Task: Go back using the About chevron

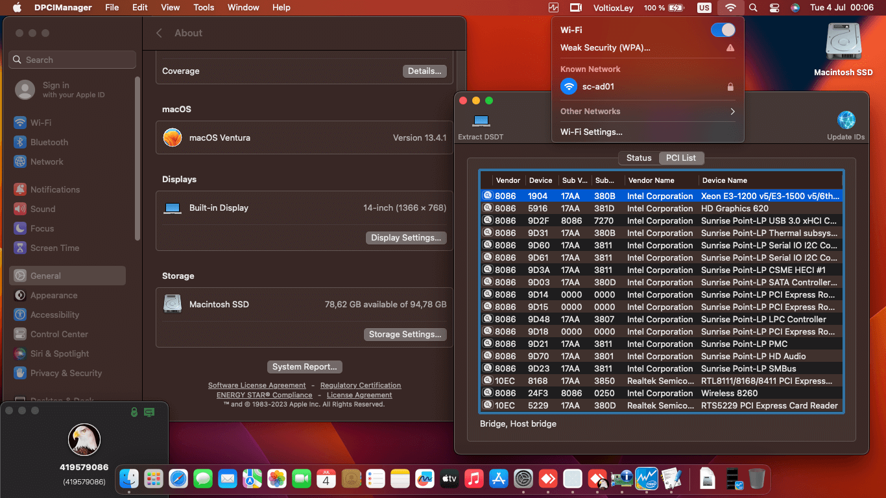Action: (x=159, y=33)
